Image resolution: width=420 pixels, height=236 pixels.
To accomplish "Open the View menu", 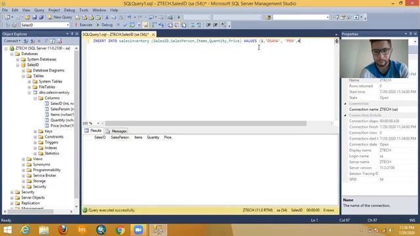I will (26, 10).
